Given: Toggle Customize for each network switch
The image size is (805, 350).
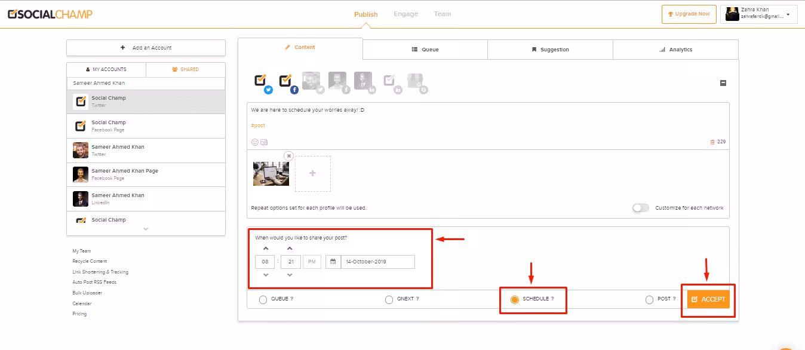Looking at the screenshot, I should pyautogui.click(x=641, y=208).
